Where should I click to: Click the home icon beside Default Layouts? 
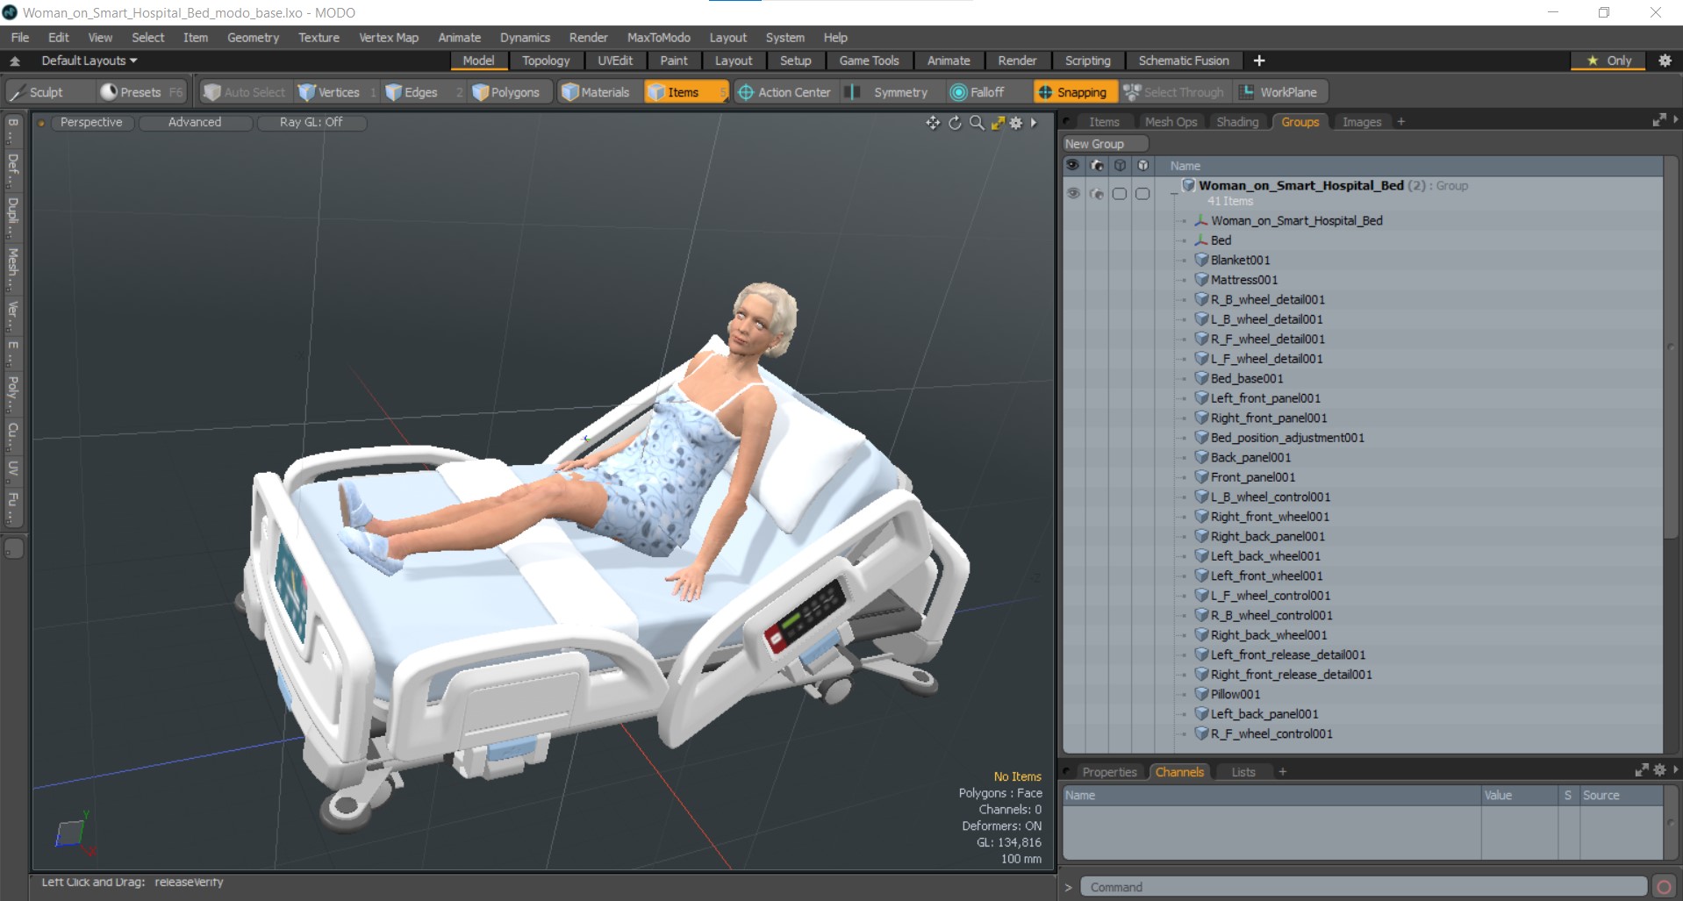point(15,61)
